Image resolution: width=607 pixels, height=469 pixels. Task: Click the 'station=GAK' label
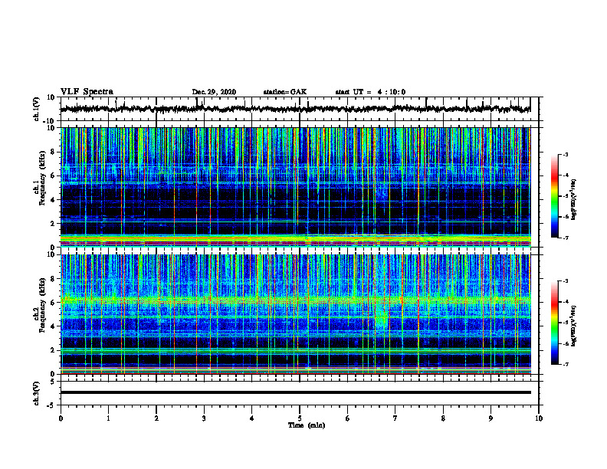point(285,92)
